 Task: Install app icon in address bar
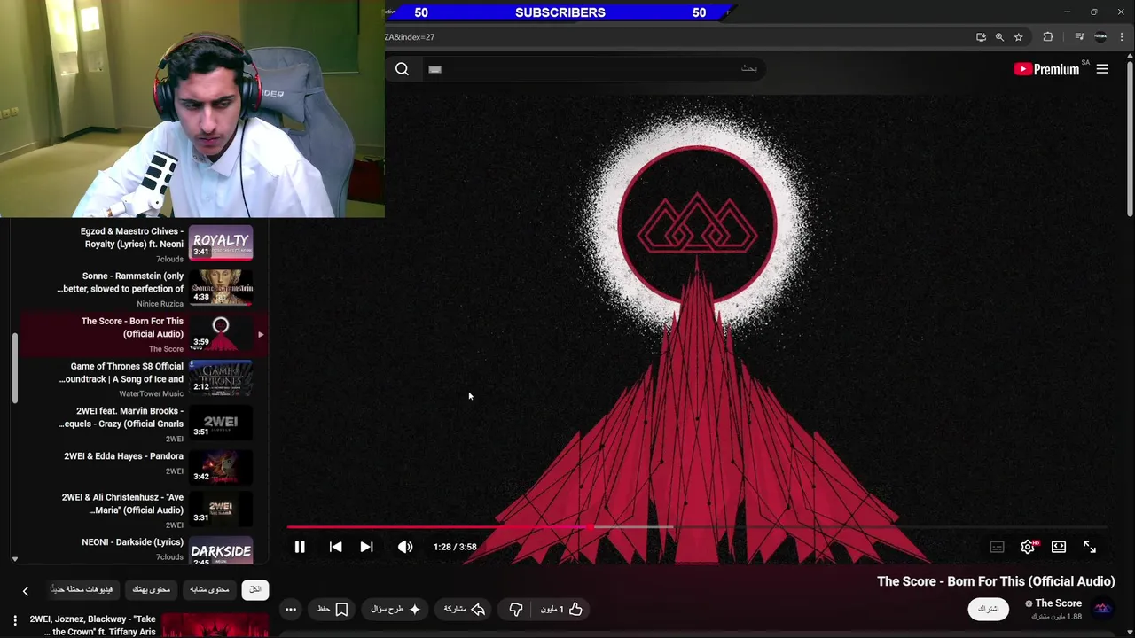point(981,37)
